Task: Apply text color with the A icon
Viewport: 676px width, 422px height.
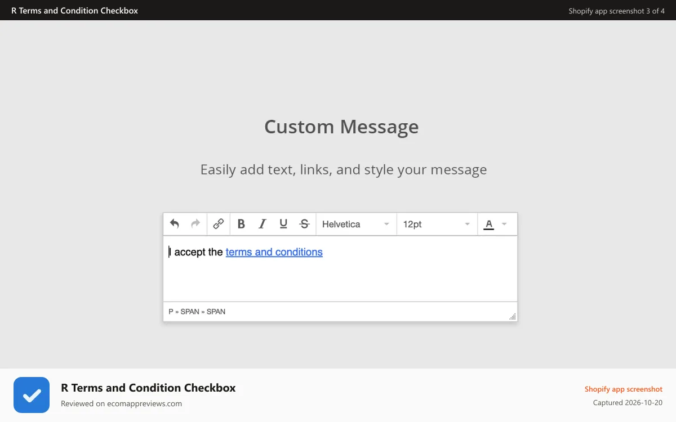Action: 489,225
